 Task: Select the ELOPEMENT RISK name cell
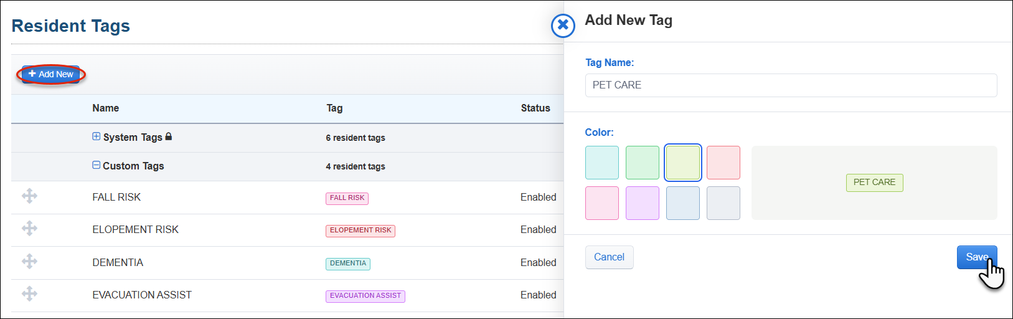point(136,229)
